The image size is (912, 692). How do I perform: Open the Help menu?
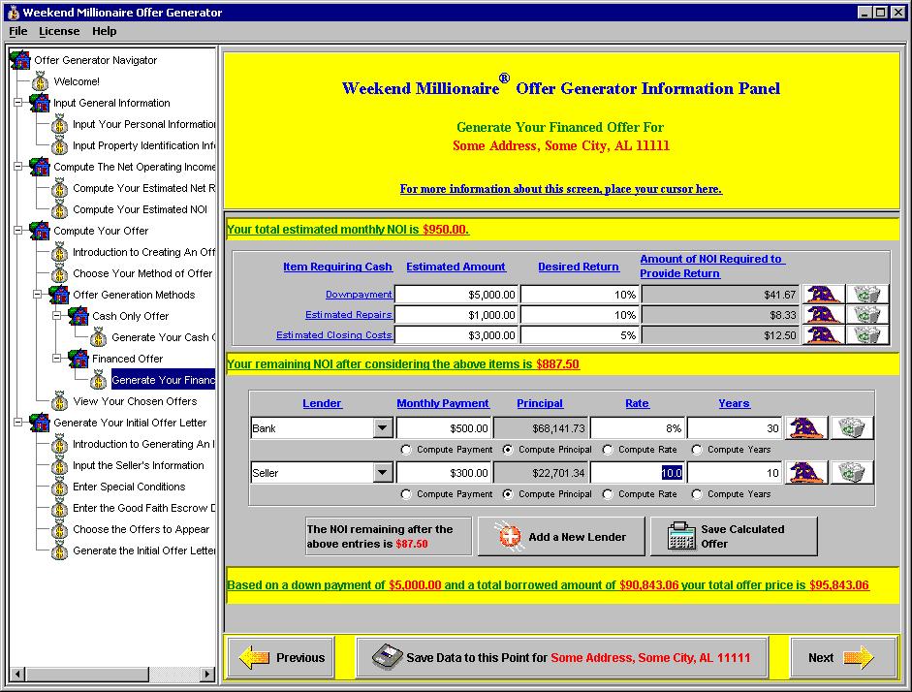click(104, 31)
